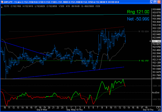Image resolution: width=162 pixels, height=112 pixels.
Task: Click the chart window application icon
Action: pyautogui.click(x=2, y=2)
